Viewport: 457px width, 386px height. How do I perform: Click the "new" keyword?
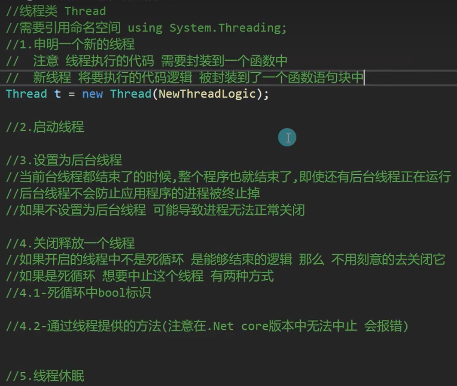92,94
